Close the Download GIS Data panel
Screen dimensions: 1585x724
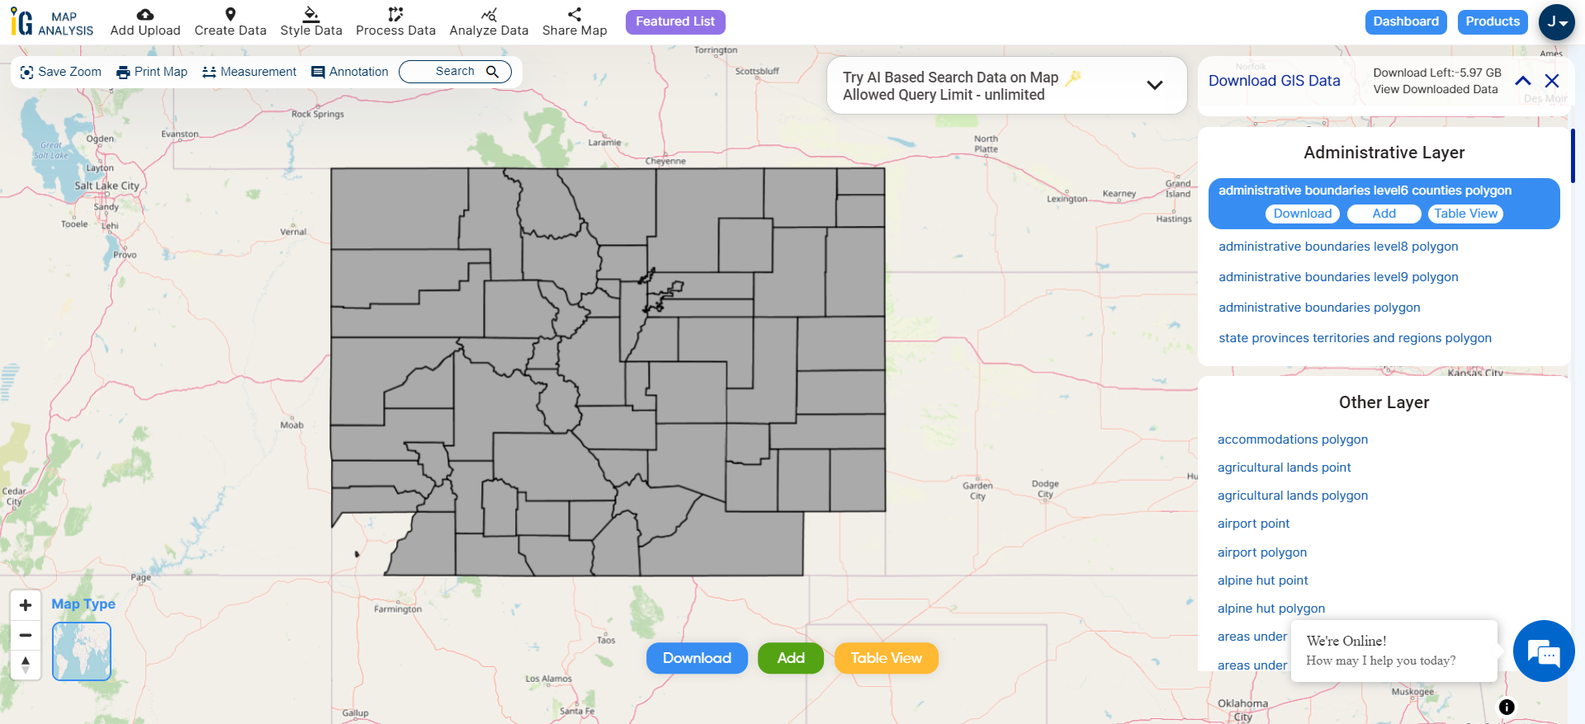click(x=1552, y=81)
